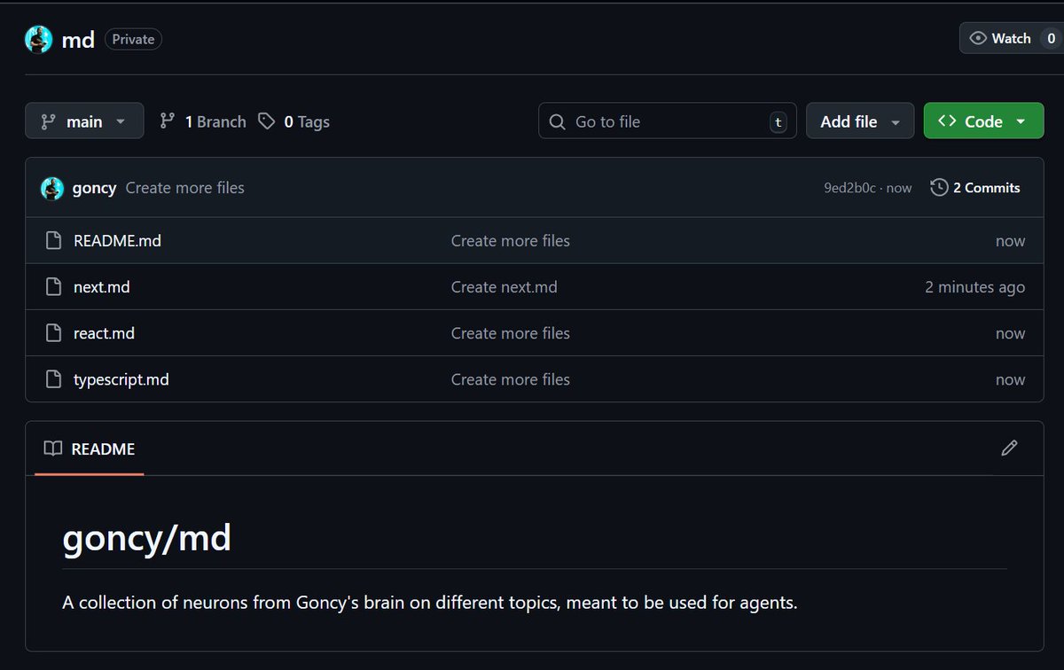Open the Add file dropdown

point(860,121)
